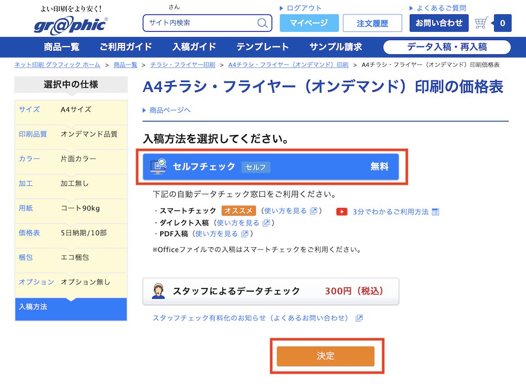This screenshot has width=526, height=387.
Task: Click the external link icon after スタッフチェック有料化のお知らせ
Action: 359,318
